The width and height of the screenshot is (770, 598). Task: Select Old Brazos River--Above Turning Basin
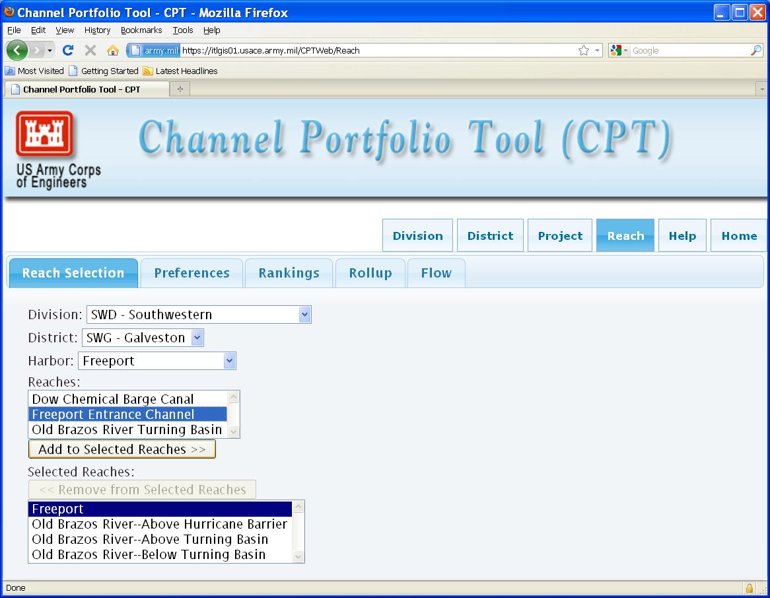160,540
